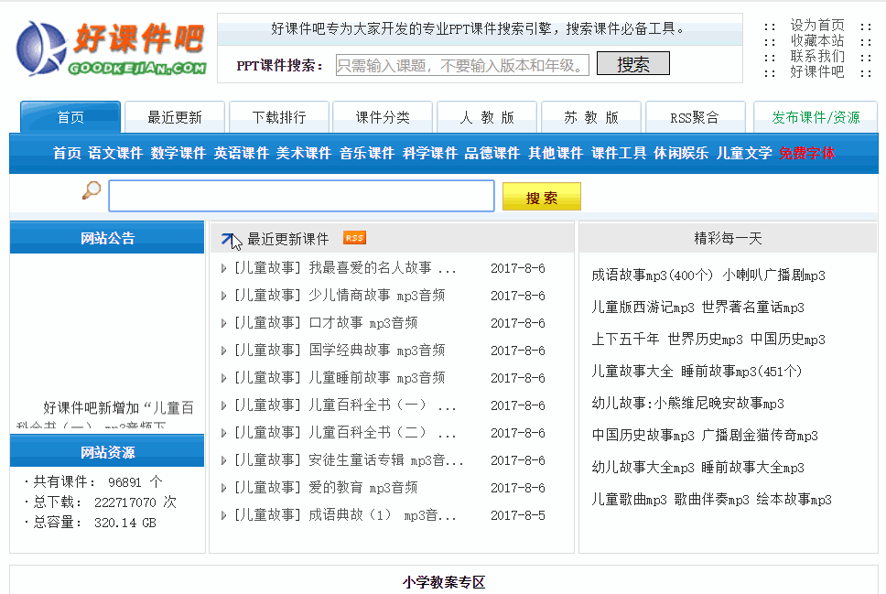
Task: Select 音乐课件 in the navigation bar
Action: tap(367, 153)
